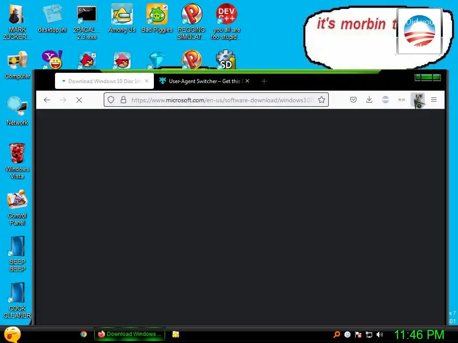
Task: Open the BEEP BEEP desktop shortcut
Action: 17,254
